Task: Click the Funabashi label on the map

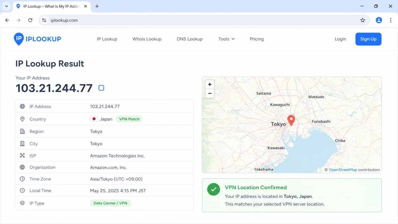Action: pyautogui.click(x=321, y=121)
